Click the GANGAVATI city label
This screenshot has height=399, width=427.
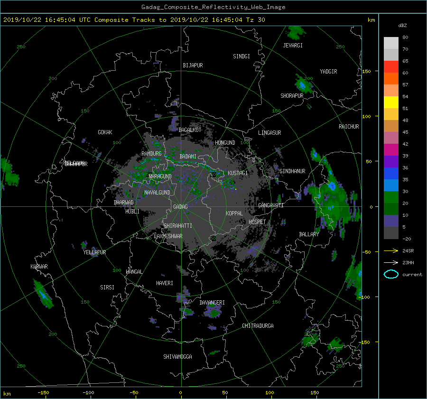coord(271,205)
